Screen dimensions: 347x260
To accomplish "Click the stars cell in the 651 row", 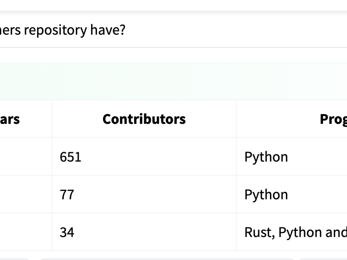I will click(x=26, y=157).
